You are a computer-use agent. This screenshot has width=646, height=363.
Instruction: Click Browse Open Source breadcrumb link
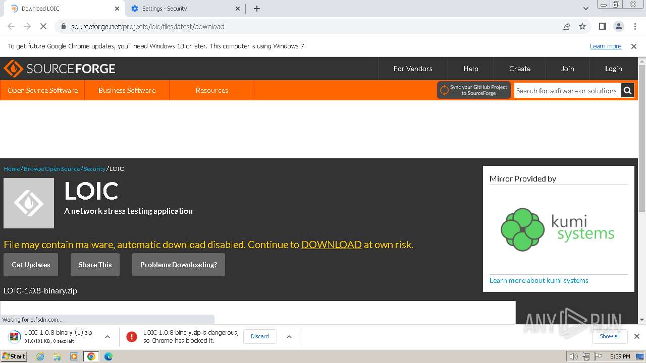tap(51, 169)
